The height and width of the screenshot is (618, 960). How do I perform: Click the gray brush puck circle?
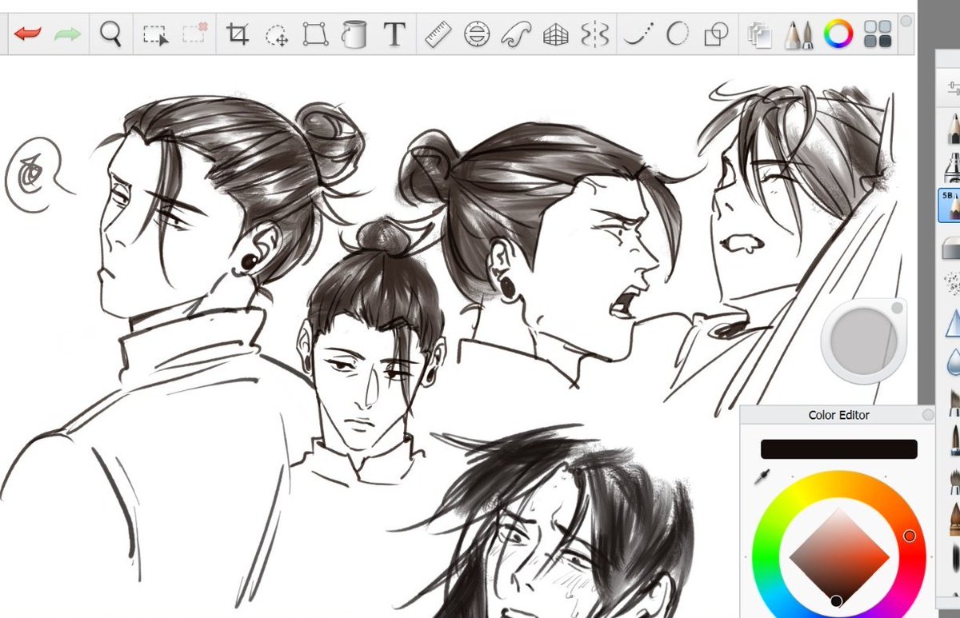click(863, 340)
